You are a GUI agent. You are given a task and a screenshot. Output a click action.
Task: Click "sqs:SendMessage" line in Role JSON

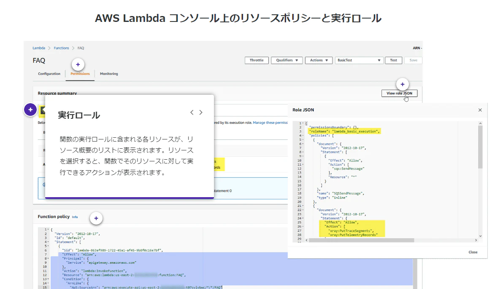click(348, 169)
